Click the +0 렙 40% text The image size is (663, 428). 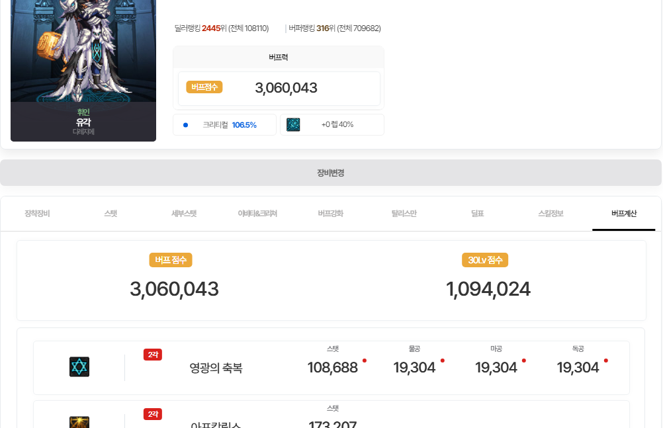pyautogui.click(x=337, y=124)
